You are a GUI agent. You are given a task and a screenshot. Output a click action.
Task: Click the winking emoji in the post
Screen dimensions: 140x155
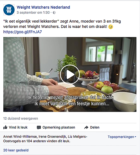click(x=111, y=27)
